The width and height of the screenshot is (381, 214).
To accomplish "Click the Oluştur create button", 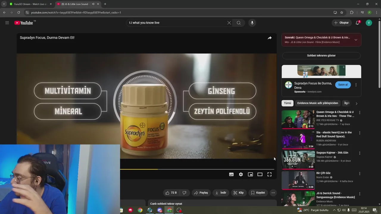I will [x=341, y=23].
